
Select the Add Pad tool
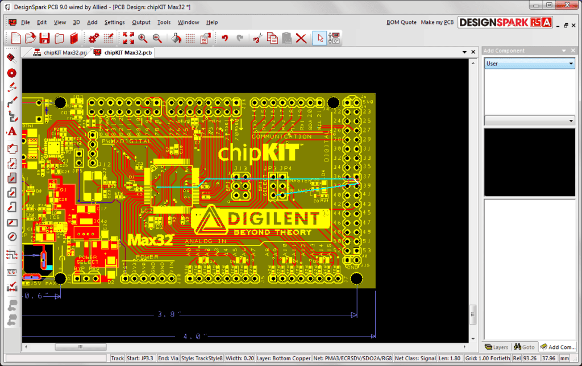[11, 73]
